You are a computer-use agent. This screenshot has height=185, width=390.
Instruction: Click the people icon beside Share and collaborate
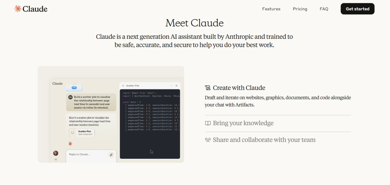tap(208, 140)
